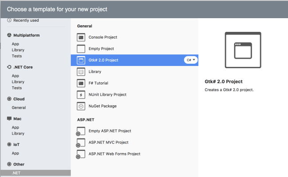
Task: Click the ASP.NET MVC Project icon
Action: point(81,142)
